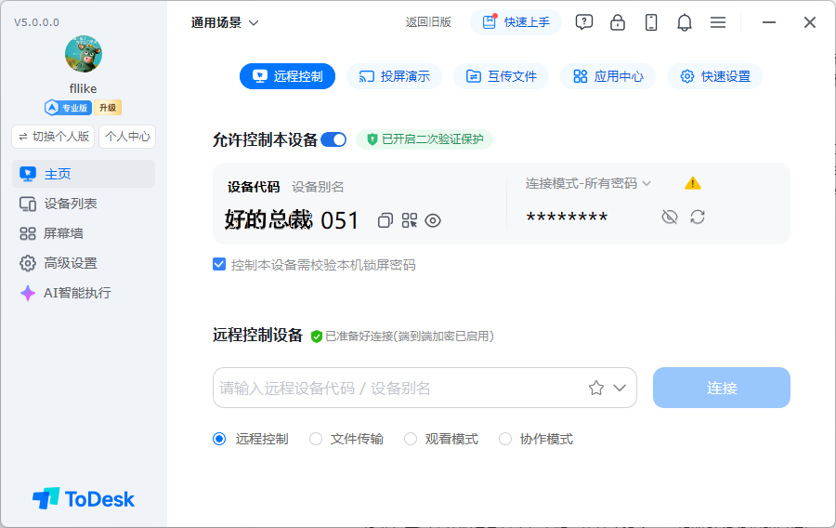Click the 连接 connect button

722,388
